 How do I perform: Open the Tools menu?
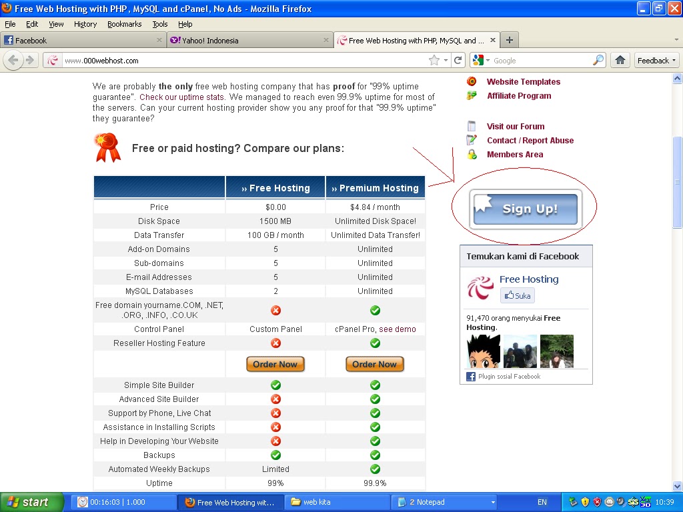(160, 24)
